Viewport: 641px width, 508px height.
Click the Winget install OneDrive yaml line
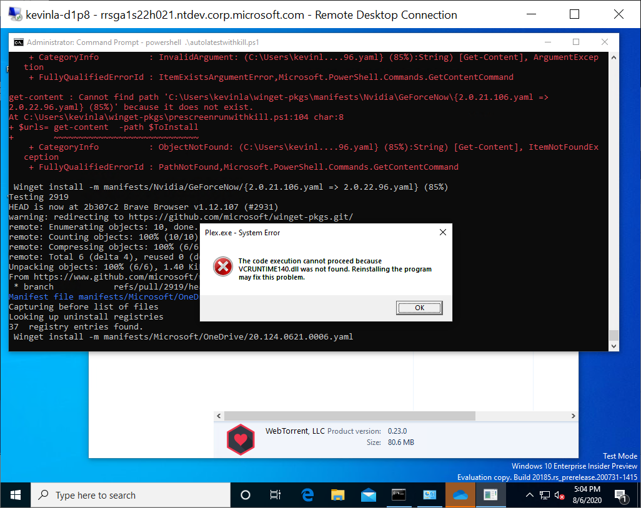click(x=183, y=337)
